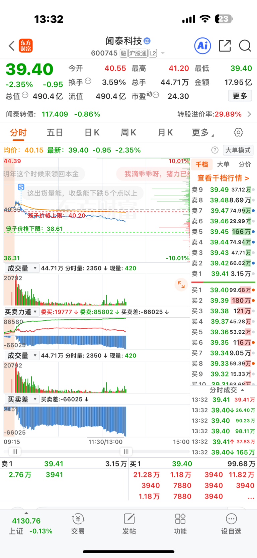Open 买卖力道 indicator dropdown
Image resolution: width=257 pixels, height=558 pixels.
point(22,312)
